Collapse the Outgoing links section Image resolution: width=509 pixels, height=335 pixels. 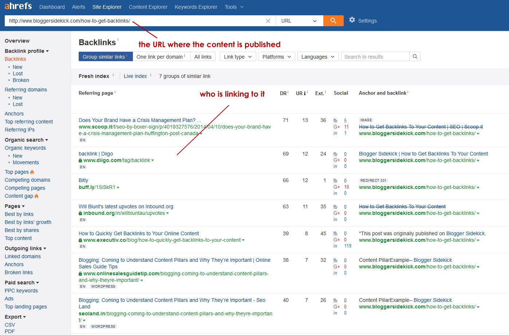25,248
